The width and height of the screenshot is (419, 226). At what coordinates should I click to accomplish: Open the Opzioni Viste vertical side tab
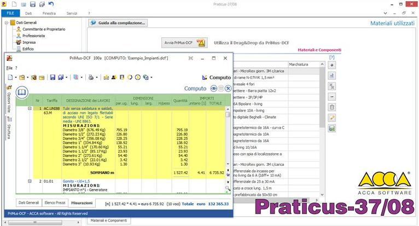pos(9,100)
